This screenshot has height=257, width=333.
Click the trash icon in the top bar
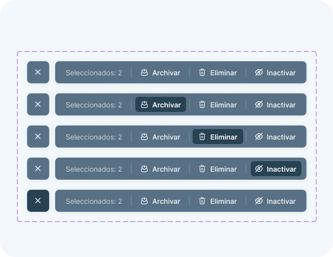tap(202, 72)
